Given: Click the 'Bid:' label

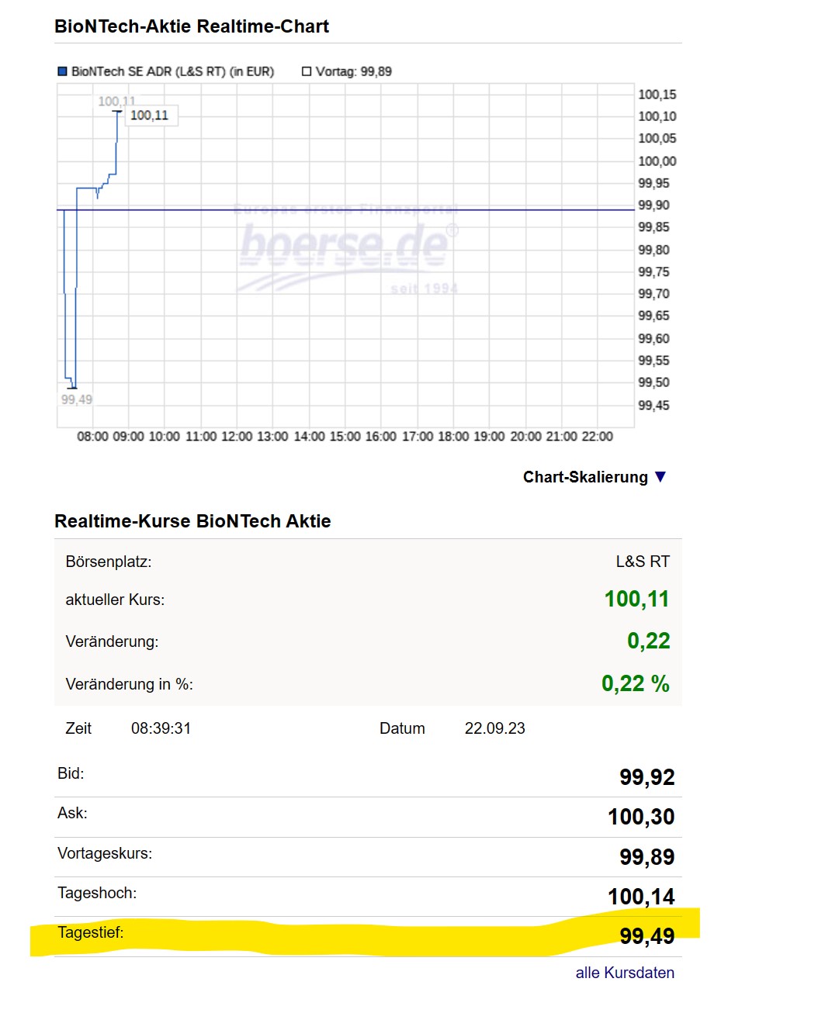Looking at the screenshot, I should [x=71, y=773].
